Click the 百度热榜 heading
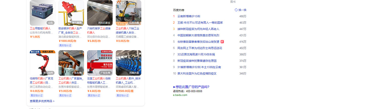The width and height of the screenshot is (382, 109). coord(178,10)
